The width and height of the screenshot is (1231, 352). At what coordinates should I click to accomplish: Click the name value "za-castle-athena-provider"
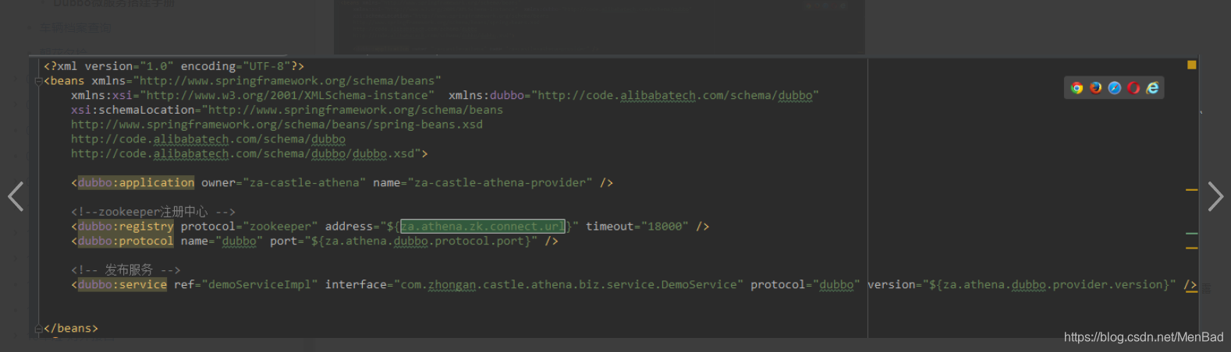click(500, 182)
